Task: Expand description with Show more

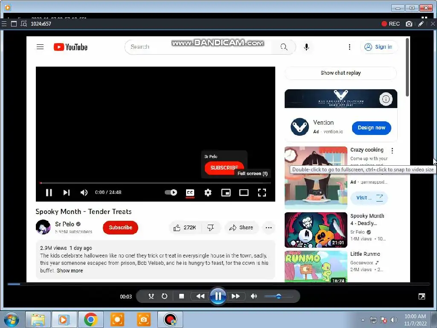Action: coord(70,270)
